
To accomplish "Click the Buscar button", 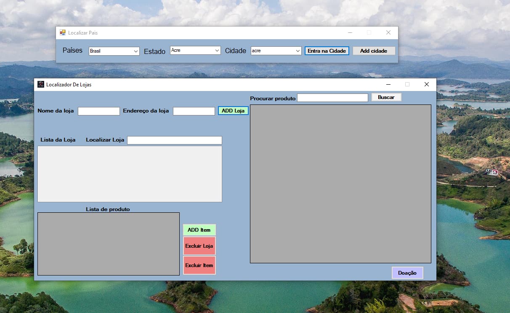I will [386, 97].
